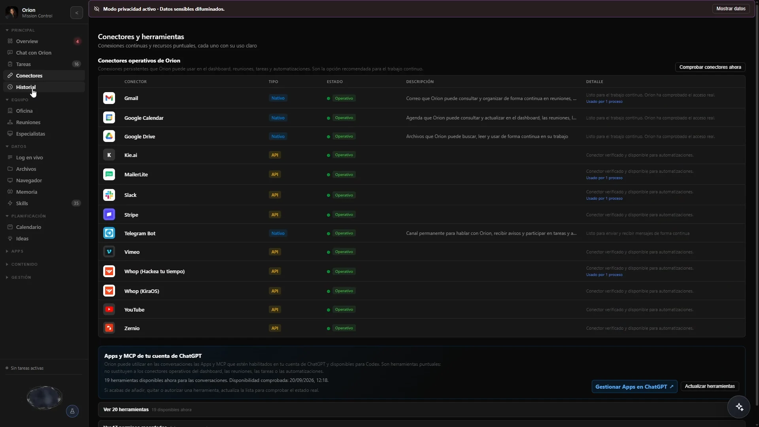Image resolution: width=759 pixels, height=427 pixels.
Task: Open Historial in the sidebar
Action: tap(44, 87)
